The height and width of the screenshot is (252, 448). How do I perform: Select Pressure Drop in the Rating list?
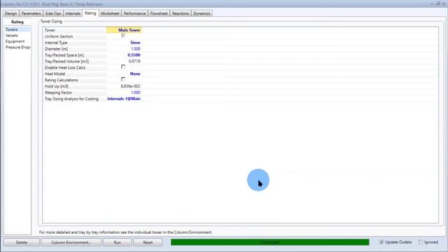[17, 48]
